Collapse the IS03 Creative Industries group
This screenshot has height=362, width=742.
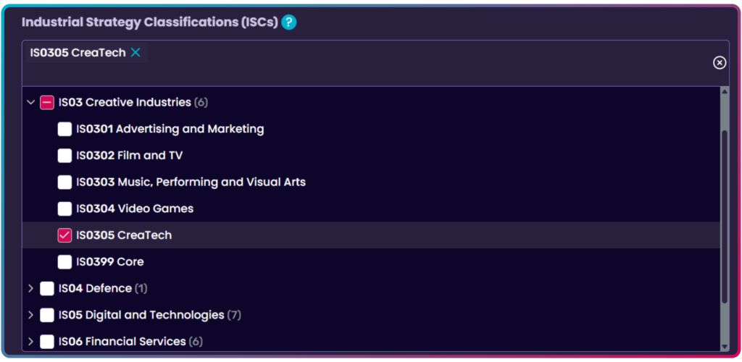click(30, 103)
